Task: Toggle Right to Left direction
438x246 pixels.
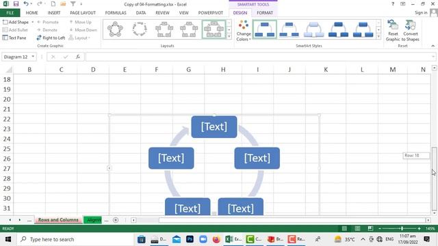Action: click(x=51, y=38)
